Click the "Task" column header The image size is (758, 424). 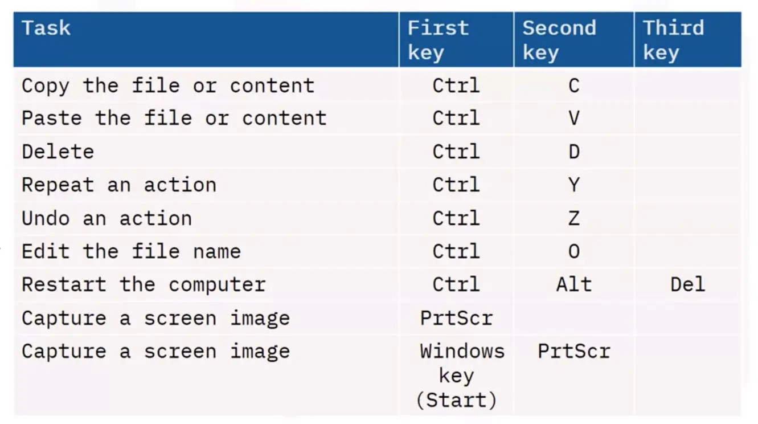point(47,28)
